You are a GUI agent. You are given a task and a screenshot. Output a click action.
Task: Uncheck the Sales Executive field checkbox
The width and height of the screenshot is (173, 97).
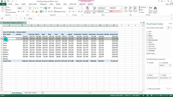pos(147,40)
